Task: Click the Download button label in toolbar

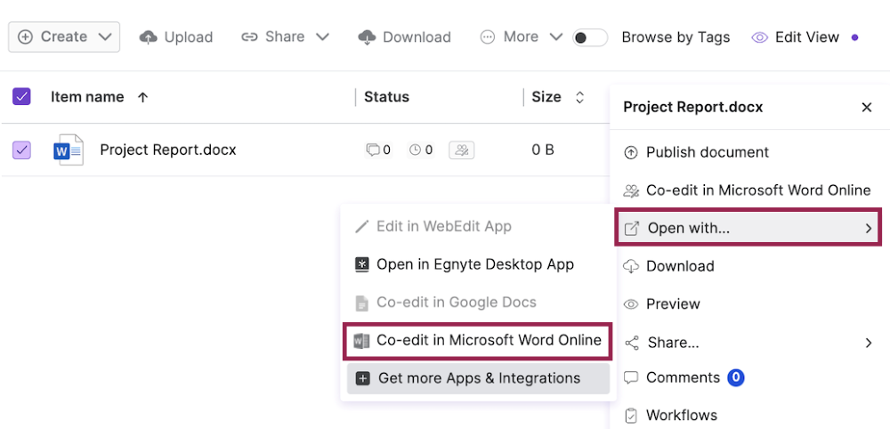Action: [417, 37]
